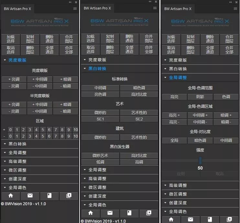Click the mail envelope icon in the left panel
Image resolution: width=240 pixels, height=223 pixels.
pos(30,196)
